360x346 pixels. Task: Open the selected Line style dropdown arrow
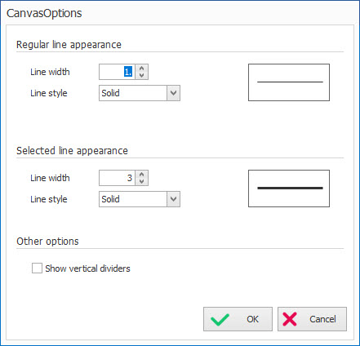173,199
